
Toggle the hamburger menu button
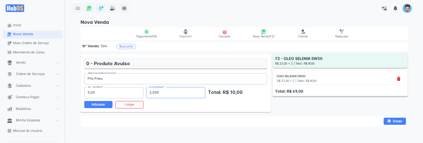[78, 8]
